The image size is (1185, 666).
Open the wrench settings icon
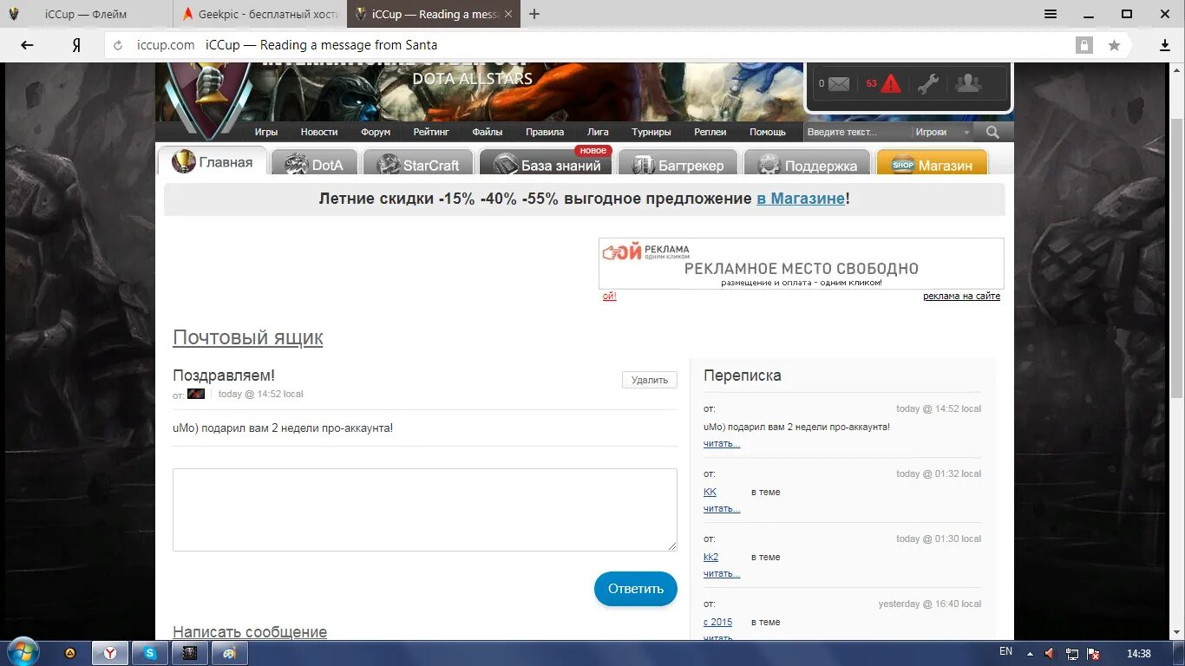(x=928, y=84)
